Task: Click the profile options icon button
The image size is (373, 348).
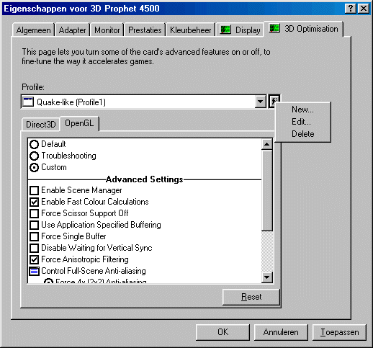Action: tap(274, 101)
